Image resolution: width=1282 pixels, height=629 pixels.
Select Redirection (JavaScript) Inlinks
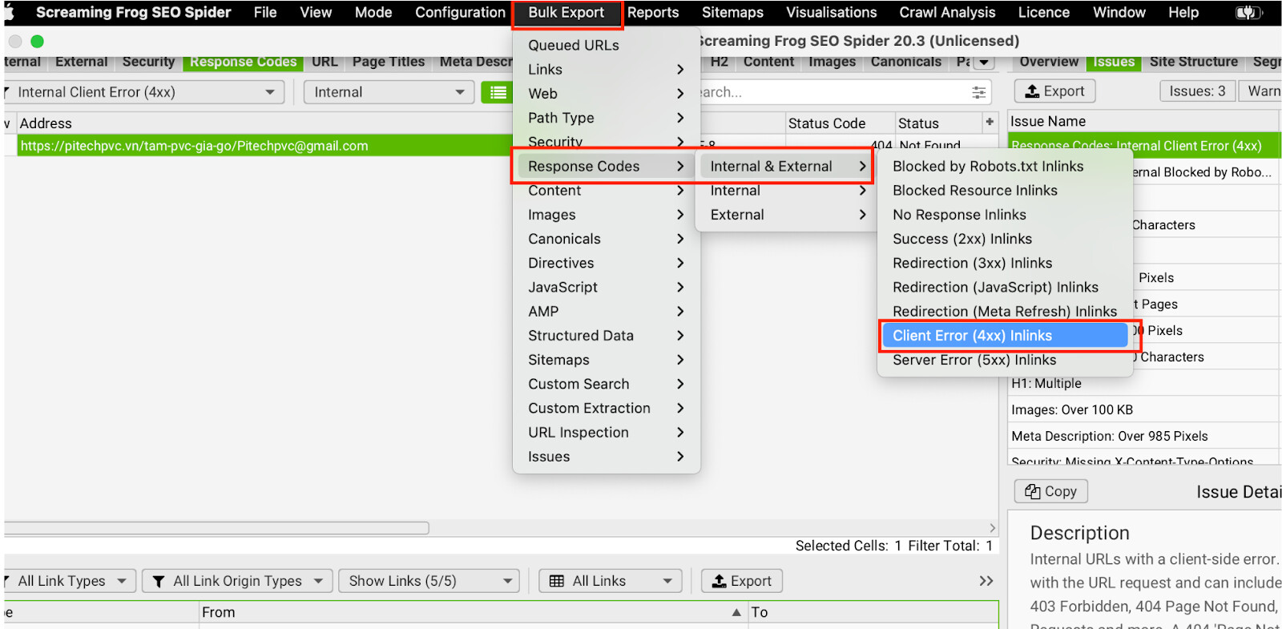pyautogui.click(x=1005, y=287)
